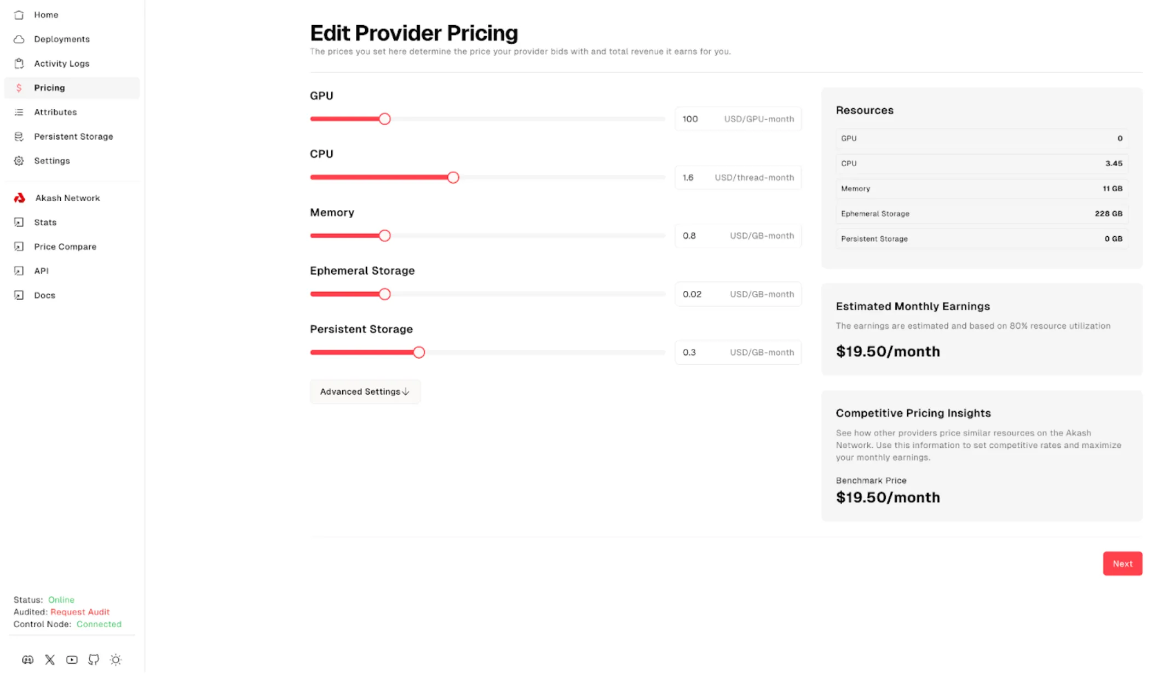Expand the Advanced Settings section
The image size is (1175, 678).
click(x=365, y=391)
